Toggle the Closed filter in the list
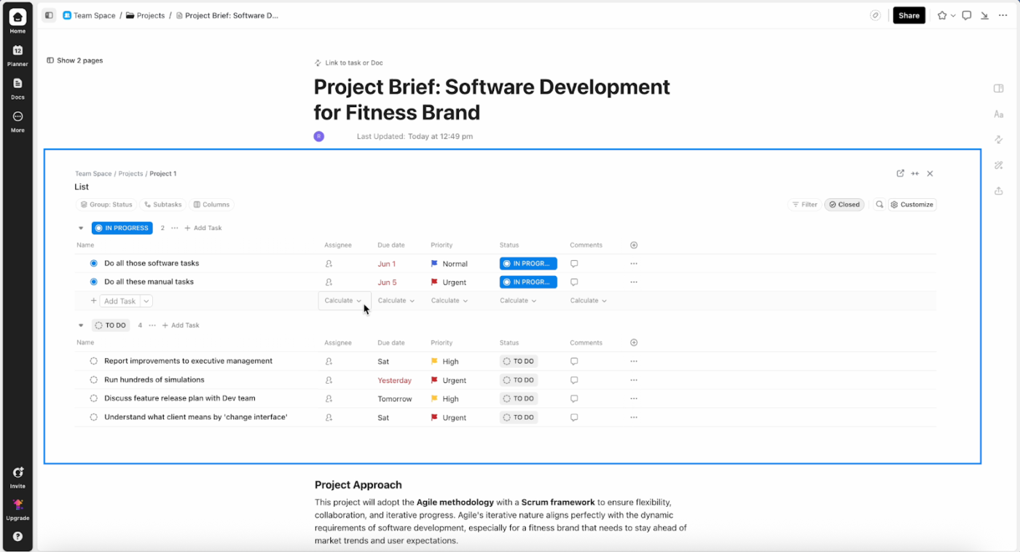Image resolution: width=1020 pixels, height=552 pixels. click(844, 205)
